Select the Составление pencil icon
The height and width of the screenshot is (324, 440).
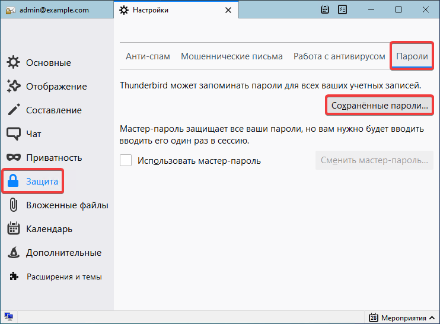14,110
